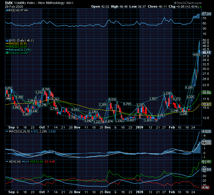The width and height of the screenshot is (214, 195).
Task: Click the 1.087 retrace label
Action: (26, 114)
